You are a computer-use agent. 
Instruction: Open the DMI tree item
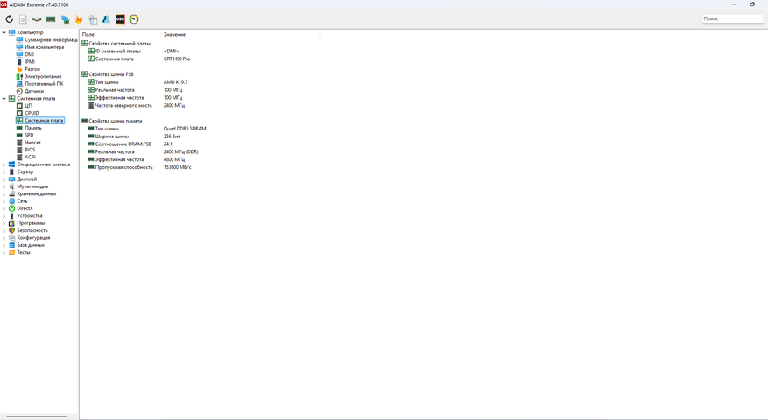[30, 54]
